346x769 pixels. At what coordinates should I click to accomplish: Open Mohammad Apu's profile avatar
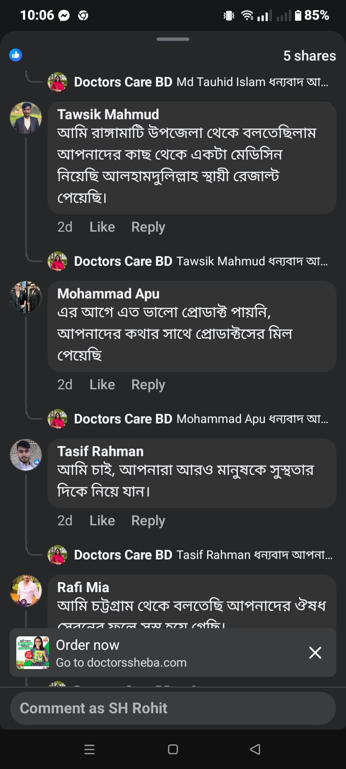[26, 297]
